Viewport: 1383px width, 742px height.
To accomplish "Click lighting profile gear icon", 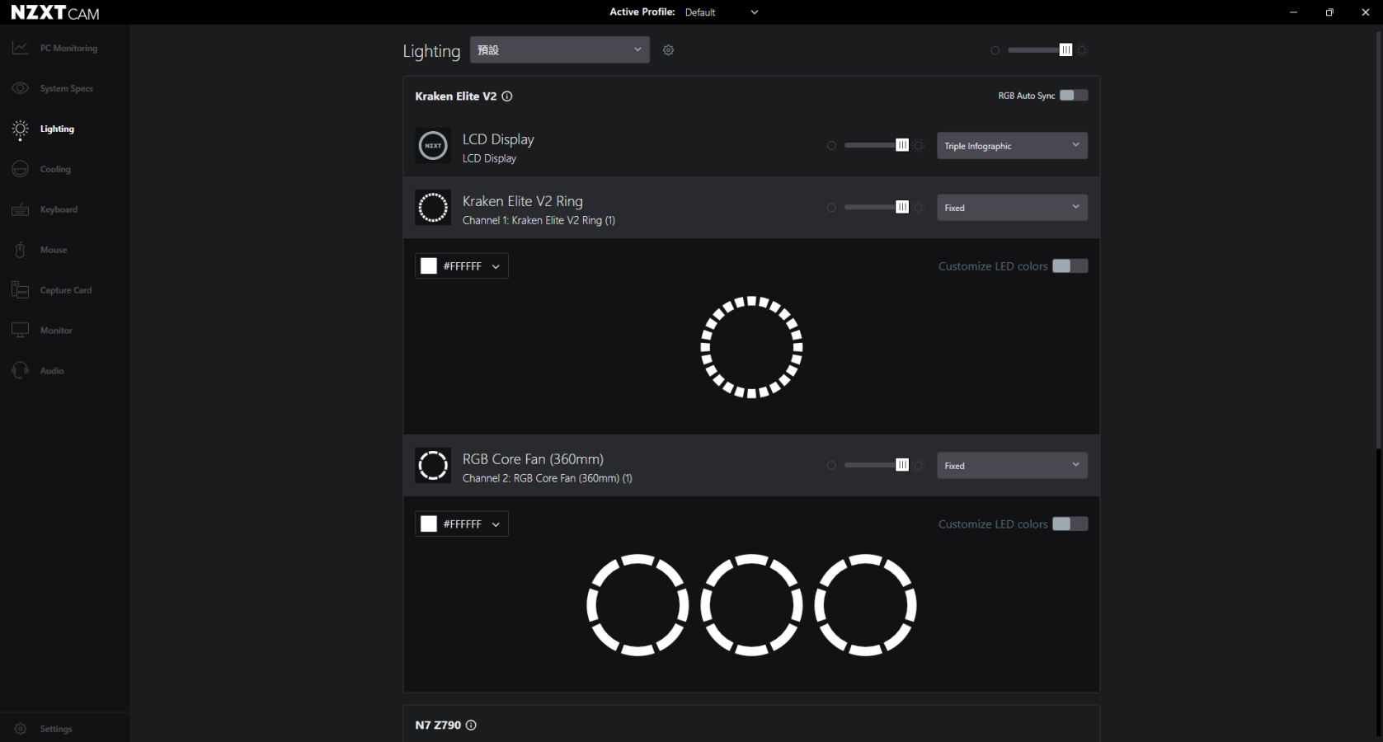I will [669, 50].
